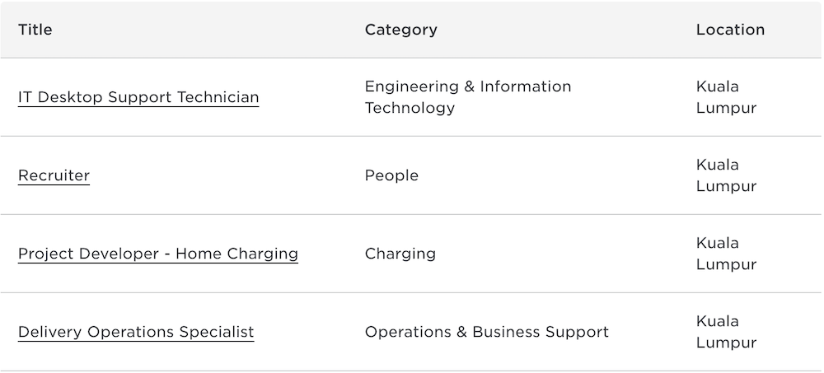Sort by the Title column header
The width and height of the screenshot is (824, 373).
tap(35, 30)
